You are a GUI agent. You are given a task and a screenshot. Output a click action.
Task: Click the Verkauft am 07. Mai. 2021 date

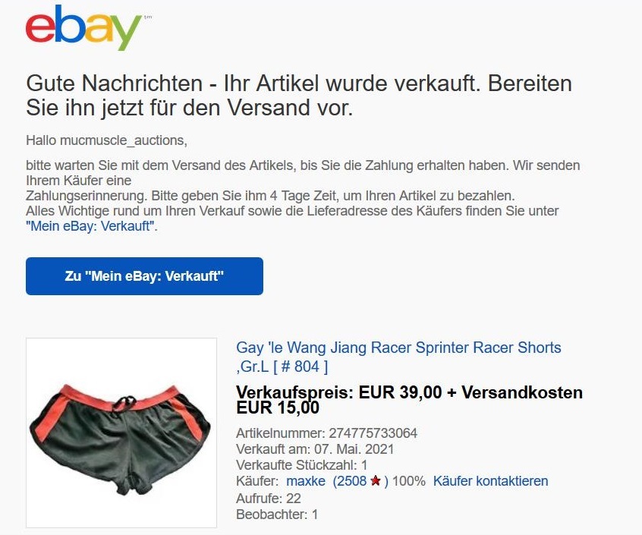315,449
